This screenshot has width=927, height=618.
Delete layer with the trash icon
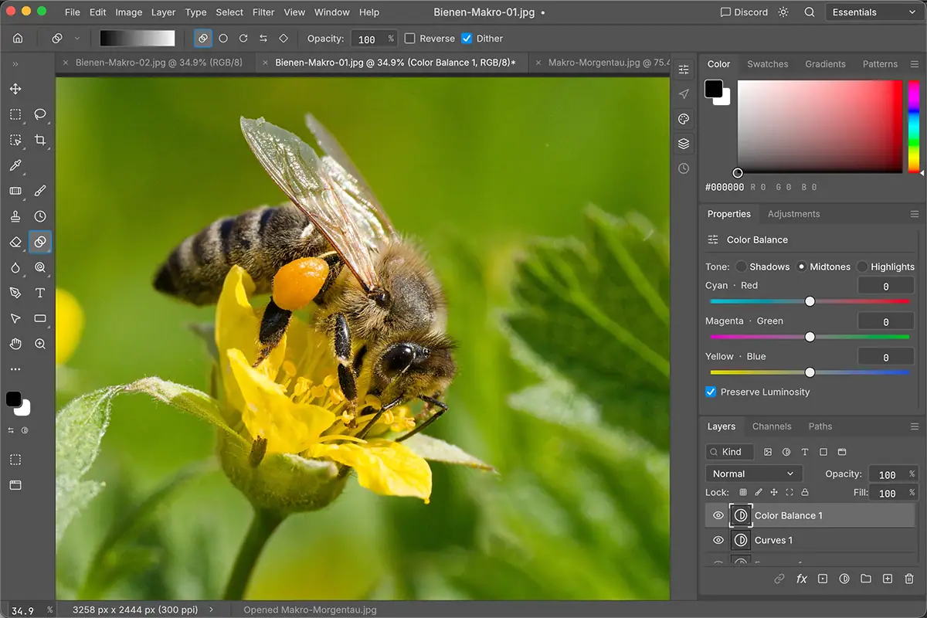[x=909, y=579]
